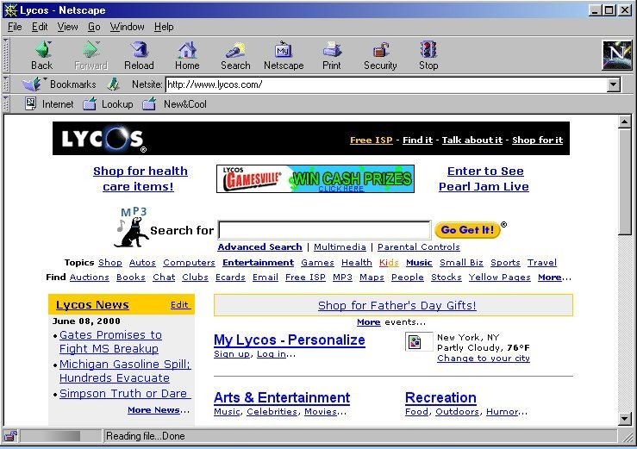Expand the Netsite URL history dropdown
Viewport: 637px width, 449px height.
point(613,85)
